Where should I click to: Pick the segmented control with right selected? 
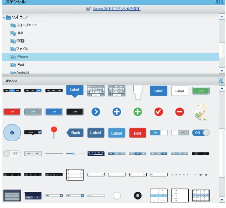click(159, 154)
